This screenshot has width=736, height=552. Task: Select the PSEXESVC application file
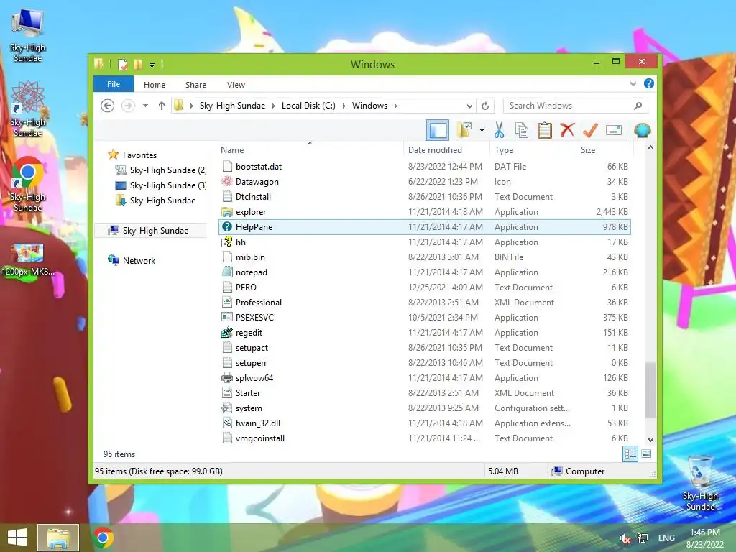(x=425, y=317)
